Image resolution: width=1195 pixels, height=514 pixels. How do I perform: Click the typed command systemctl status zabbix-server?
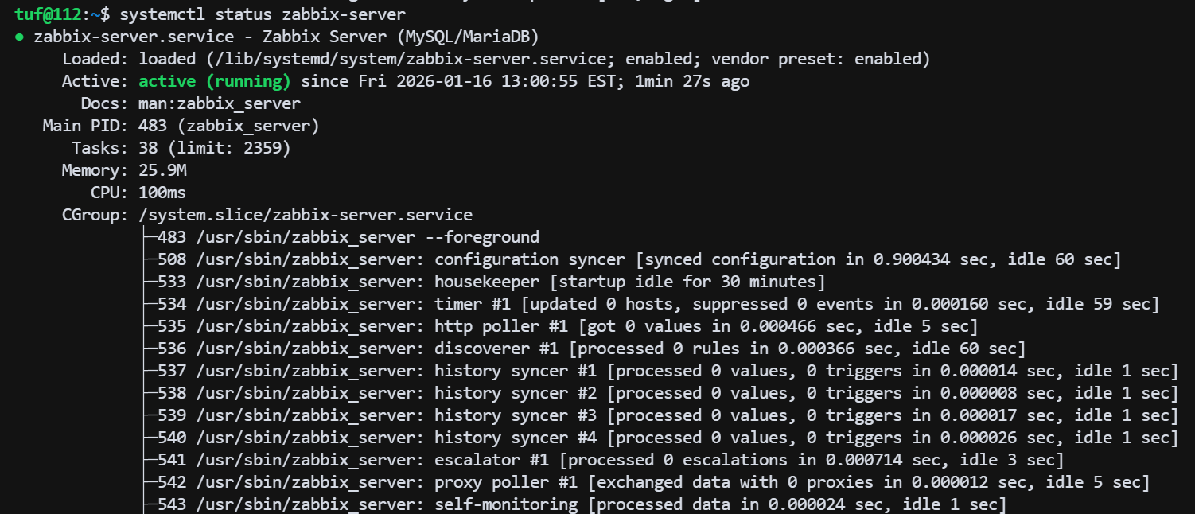262,14
